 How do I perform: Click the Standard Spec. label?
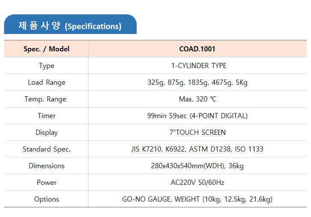pyautogui.click(x=46, y=149)
